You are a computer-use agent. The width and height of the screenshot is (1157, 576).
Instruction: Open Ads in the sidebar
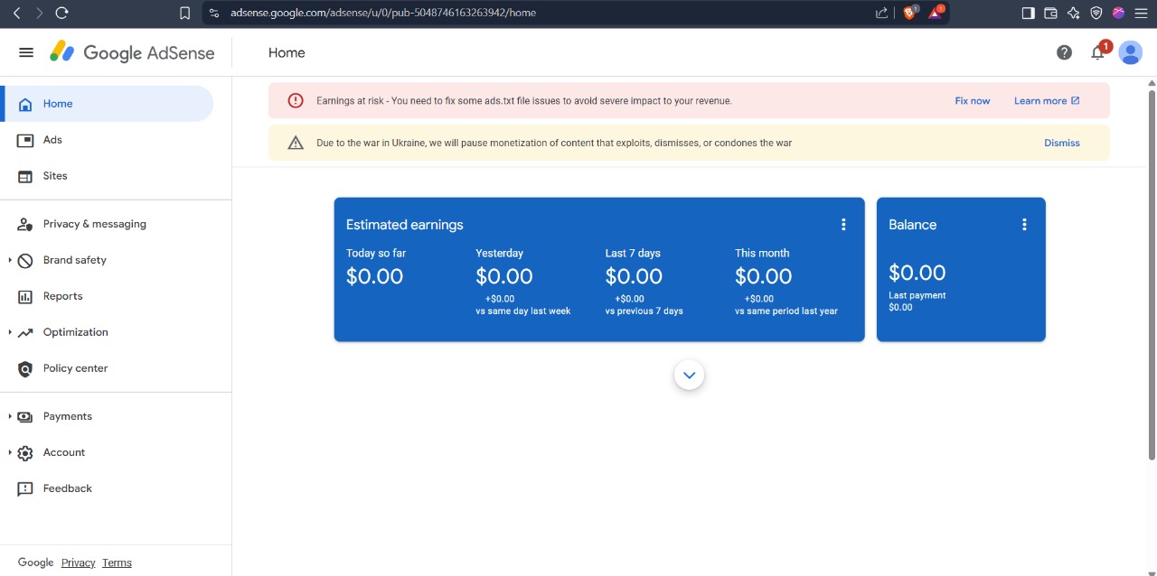107,140
